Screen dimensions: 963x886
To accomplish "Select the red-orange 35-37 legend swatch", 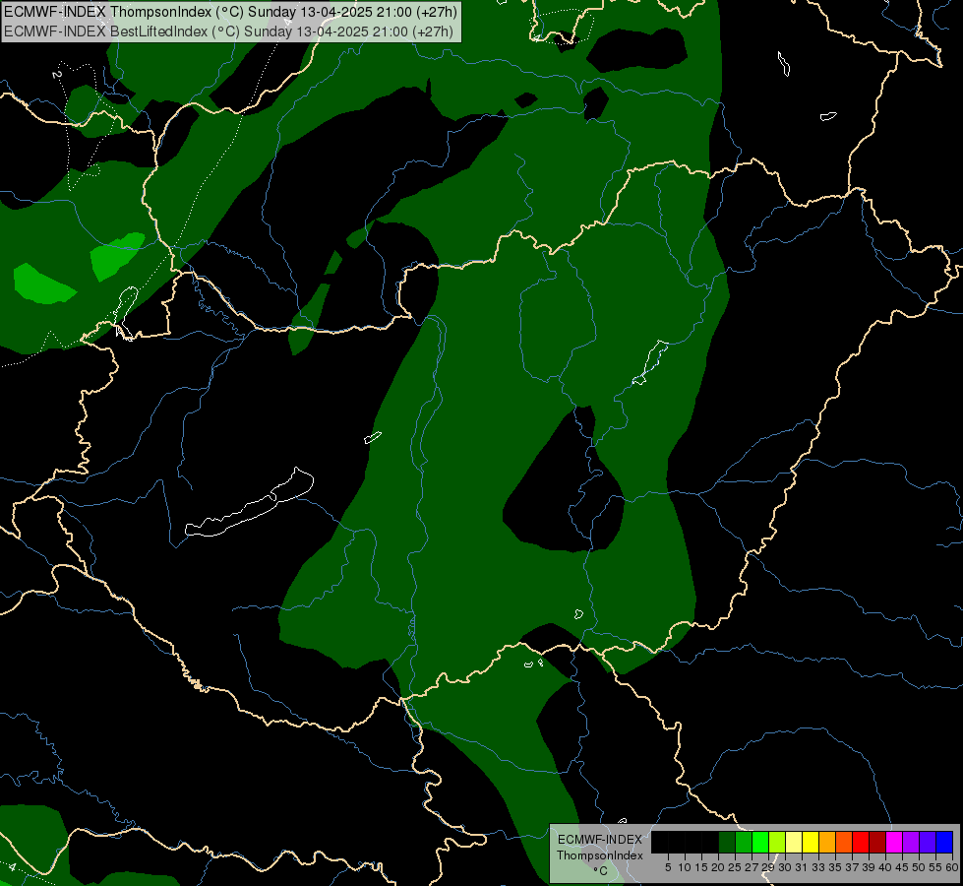I will pos(844,842).
